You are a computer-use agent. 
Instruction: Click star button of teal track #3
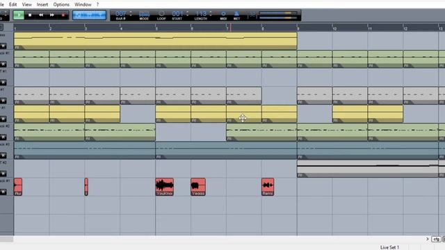pos(3,156)
